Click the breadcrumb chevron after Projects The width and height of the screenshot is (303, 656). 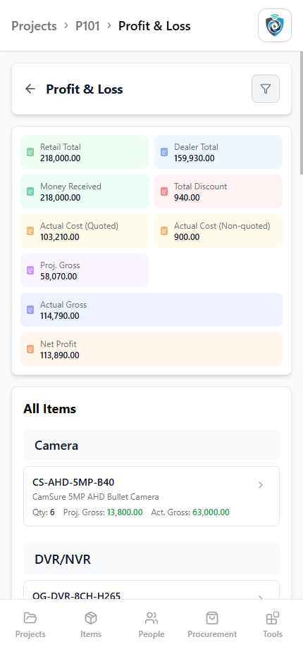pyautogui.click(x=66, y=25)
